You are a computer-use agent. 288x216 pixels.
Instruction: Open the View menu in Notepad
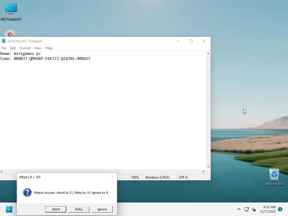(x=38, y=48)
